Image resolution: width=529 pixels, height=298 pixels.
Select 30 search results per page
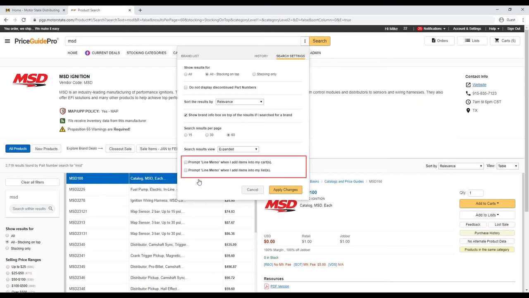[x=207, y=135]
